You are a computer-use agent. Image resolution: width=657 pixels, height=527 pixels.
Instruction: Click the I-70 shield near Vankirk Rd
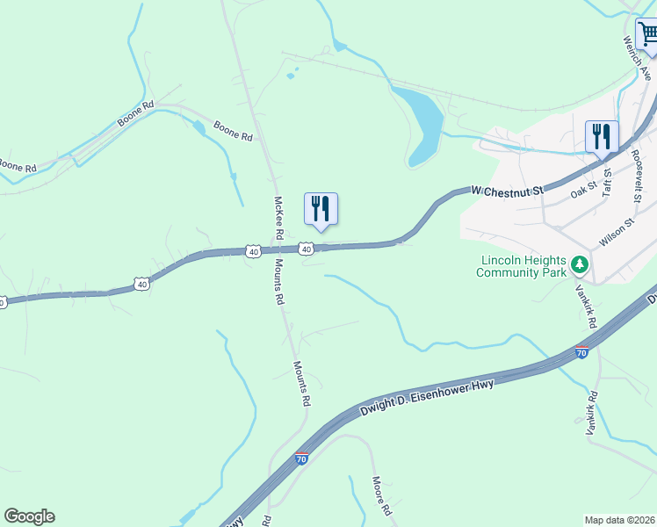(x=581, y=352)
